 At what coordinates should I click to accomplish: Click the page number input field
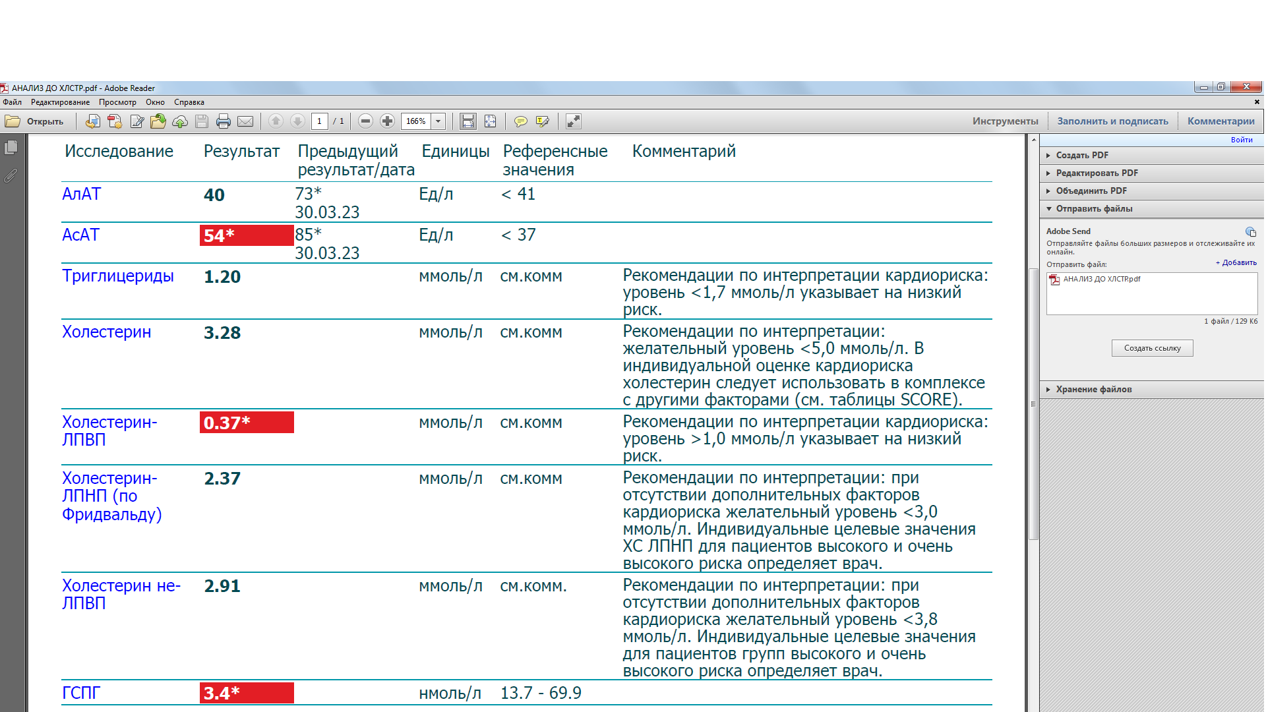[320, 121]
